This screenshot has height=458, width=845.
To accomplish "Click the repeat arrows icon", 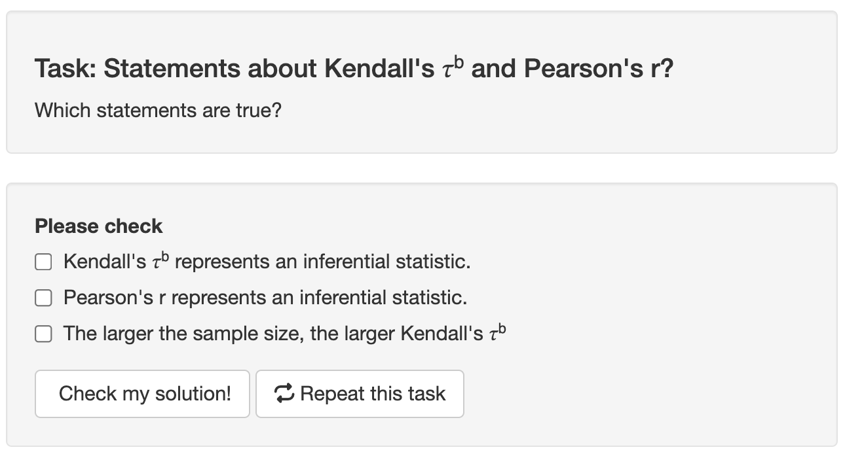I will click(x=284, y=393).
